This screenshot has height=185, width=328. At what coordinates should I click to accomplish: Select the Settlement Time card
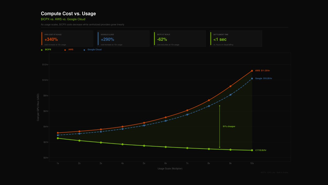pos(236,39)
